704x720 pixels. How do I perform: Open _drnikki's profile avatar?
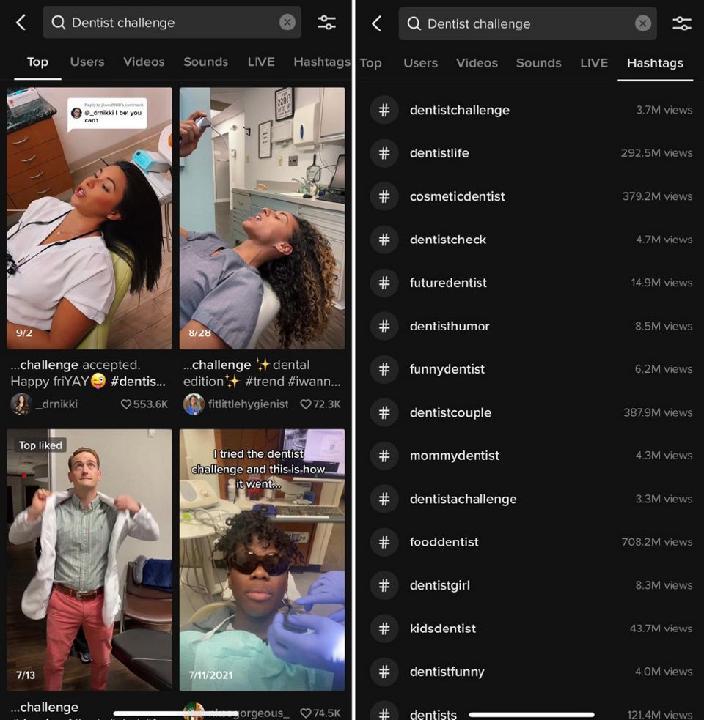click(21, 404)
